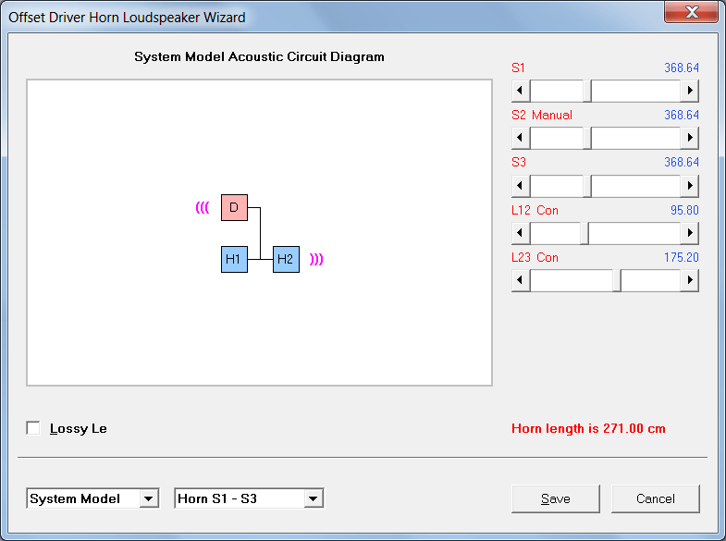726x541 pixels.
Task: Click the L12 Con slider left arrow
Action: 521,233
